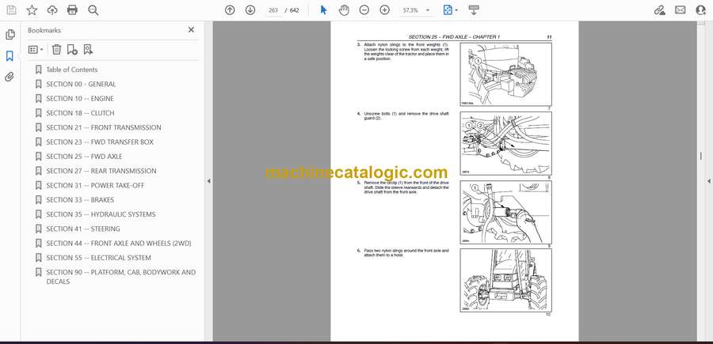Open the attachments paperclip panel
The image size is (713, 344).
click(x=10, y=77)
